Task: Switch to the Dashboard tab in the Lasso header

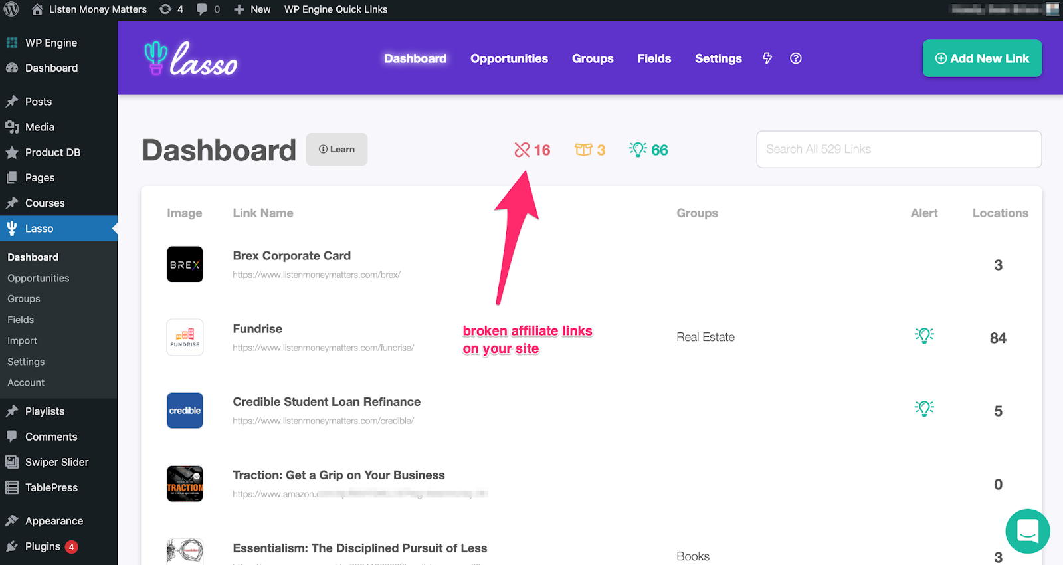Action: click(x=415, y=58)
